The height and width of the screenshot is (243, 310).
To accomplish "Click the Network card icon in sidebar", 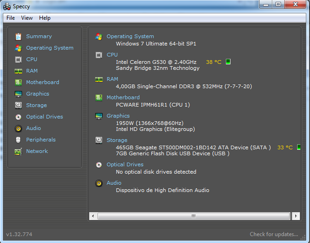I will [x=18, y=152].
